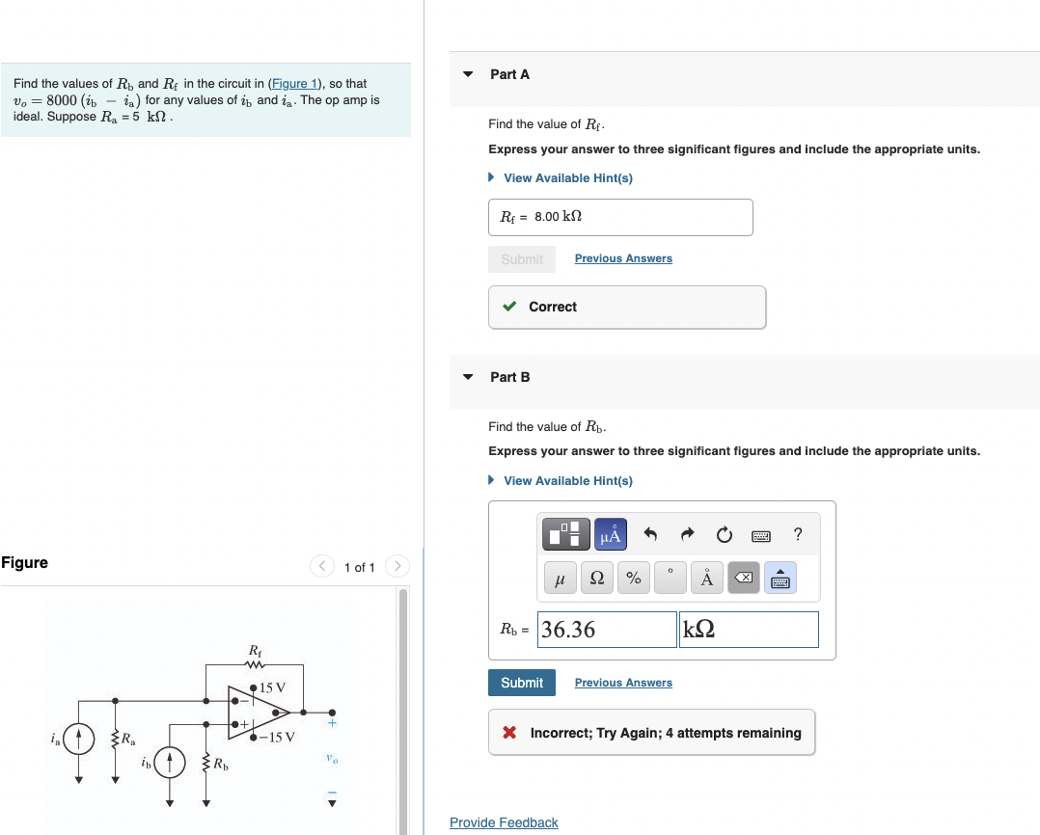
Task: Insert the Ω symbol from the keypad
Action: [x=596, y=578]
